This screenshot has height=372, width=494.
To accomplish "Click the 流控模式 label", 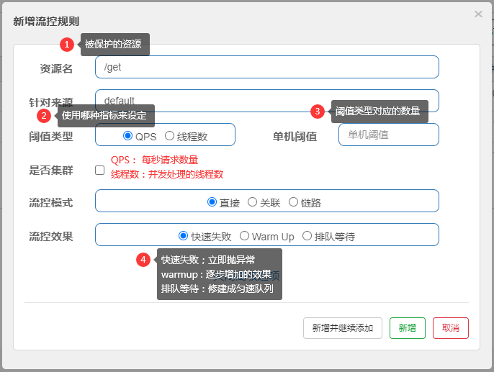I will pos(50,203).
